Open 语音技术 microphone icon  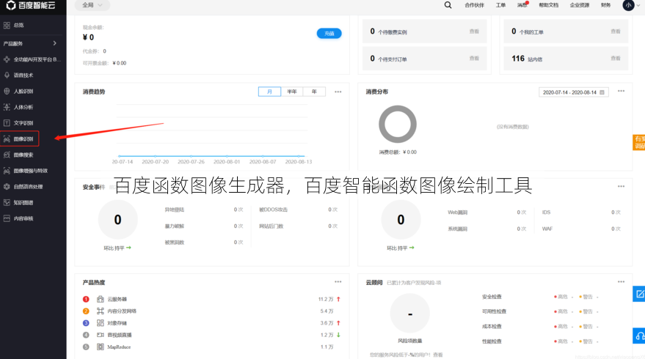coord(7,75)
